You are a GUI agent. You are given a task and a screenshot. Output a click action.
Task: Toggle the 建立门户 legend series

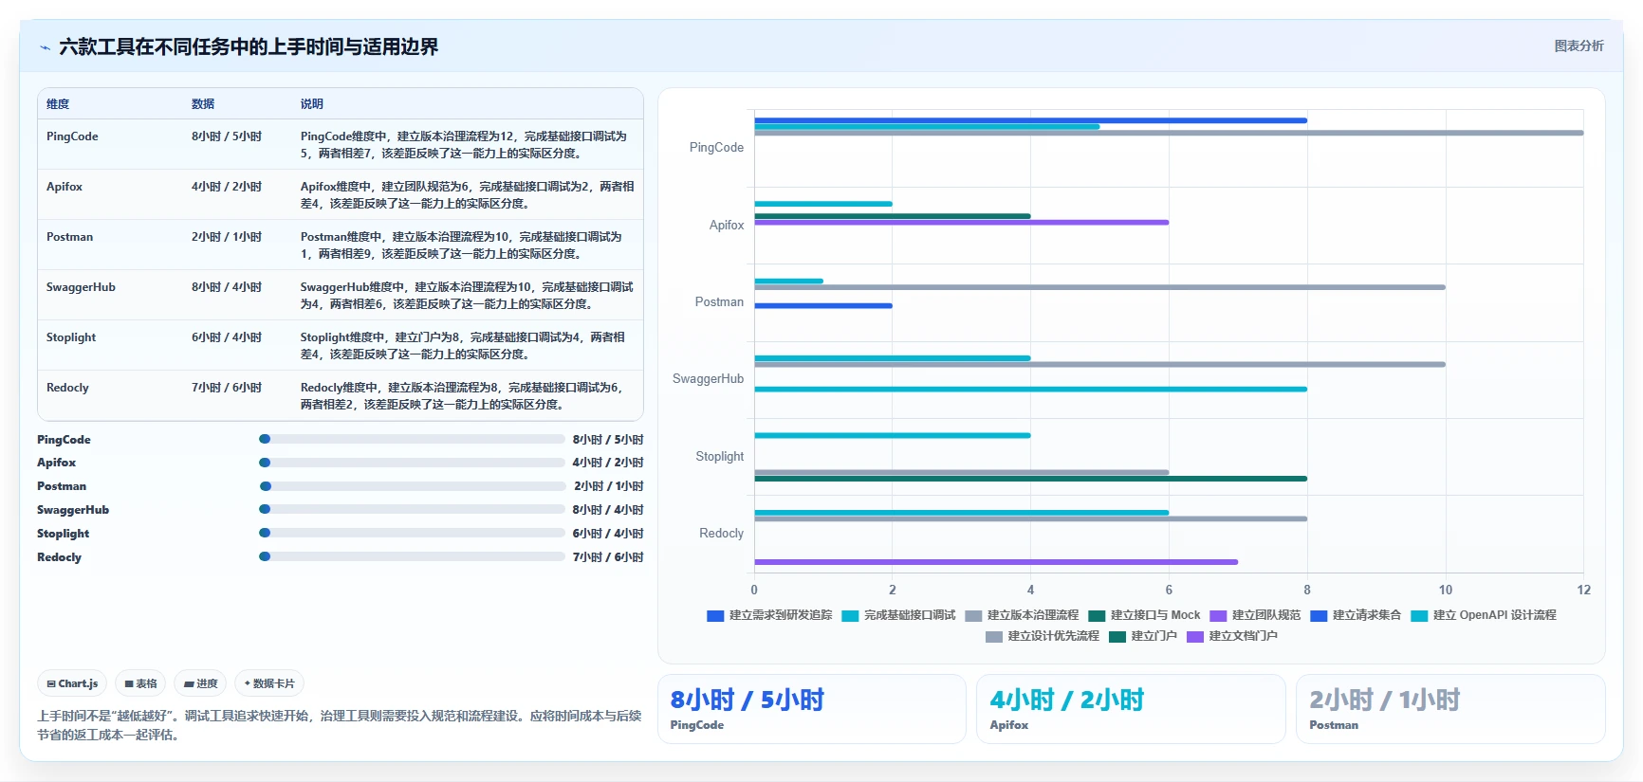click(1143, 636)
